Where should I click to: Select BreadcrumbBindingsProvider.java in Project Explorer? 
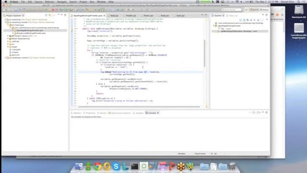point(31,33)
